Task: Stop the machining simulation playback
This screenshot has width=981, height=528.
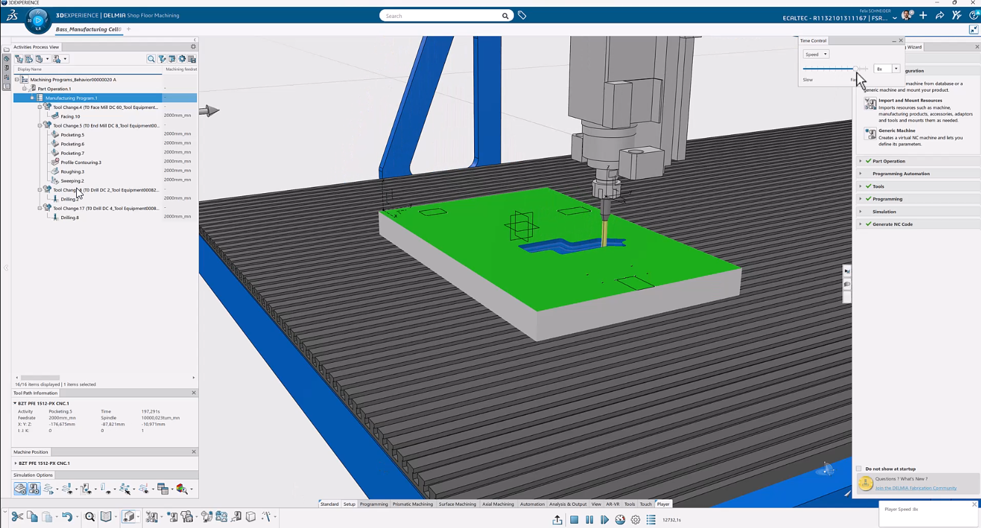Action: [574, 520]
